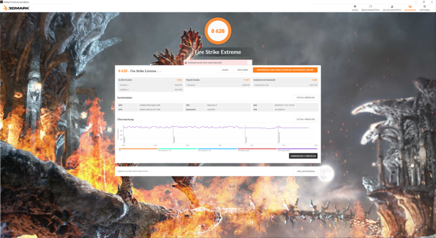Click the Kombinierte Punktzahl score row
The image size is (436, 238).
[x=285, y=80]
